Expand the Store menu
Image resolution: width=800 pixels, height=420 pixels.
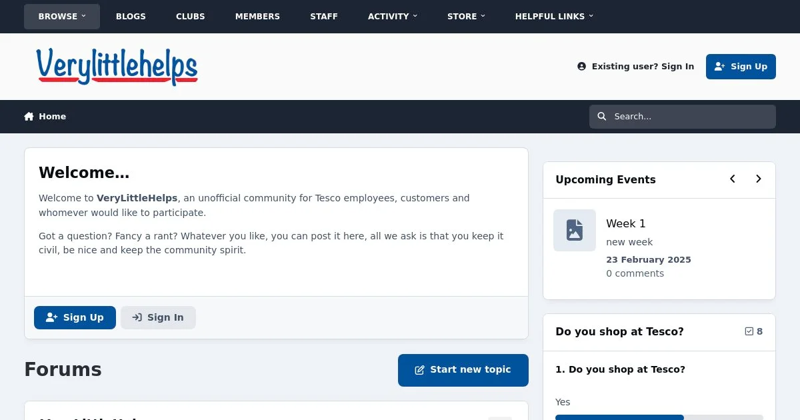[467, 17]
